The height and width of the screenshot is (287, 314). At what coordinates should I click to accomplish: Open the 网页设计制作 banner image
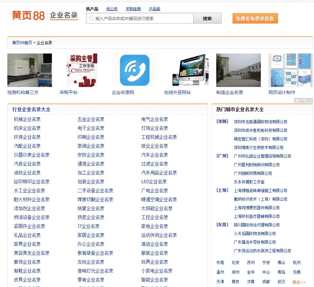click(x=290, y=70)
